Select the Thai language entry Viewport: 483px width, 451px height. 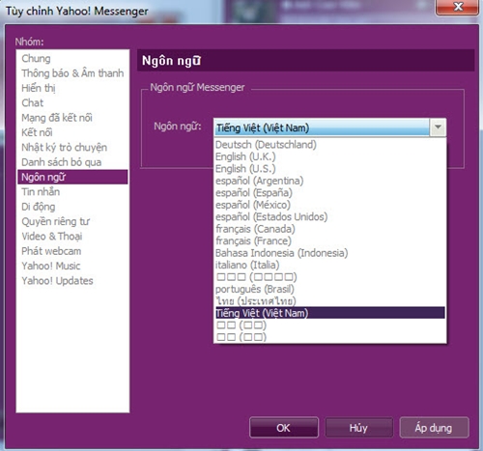click(x=329, y=301)
